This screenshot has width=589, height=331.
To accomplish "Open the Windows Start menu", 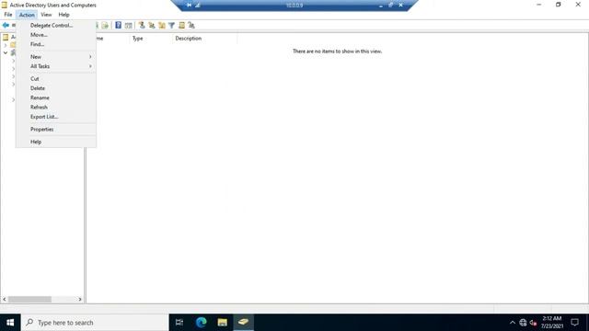I will [x=10, y=323].
